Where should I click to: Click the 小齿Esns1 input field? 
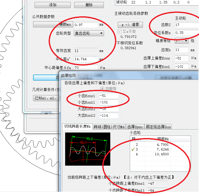click(109, 96)
